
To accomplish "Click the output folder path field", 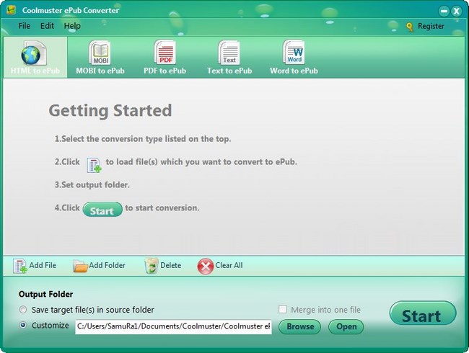I will tap(173, 326).
